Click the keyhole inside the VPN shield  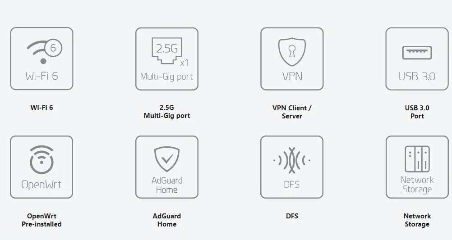[292, 50]
